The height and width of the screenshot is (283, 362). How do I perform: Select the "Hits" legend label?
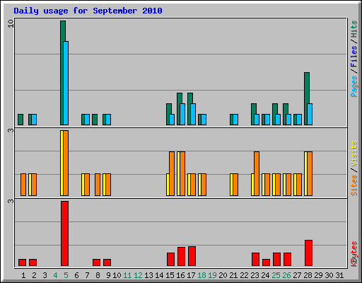pos(354,29)
